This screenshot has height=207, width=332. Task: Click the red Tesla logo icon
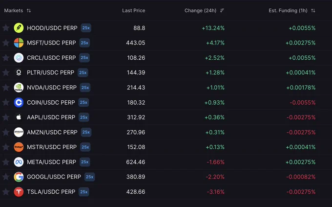coord(19,192)
